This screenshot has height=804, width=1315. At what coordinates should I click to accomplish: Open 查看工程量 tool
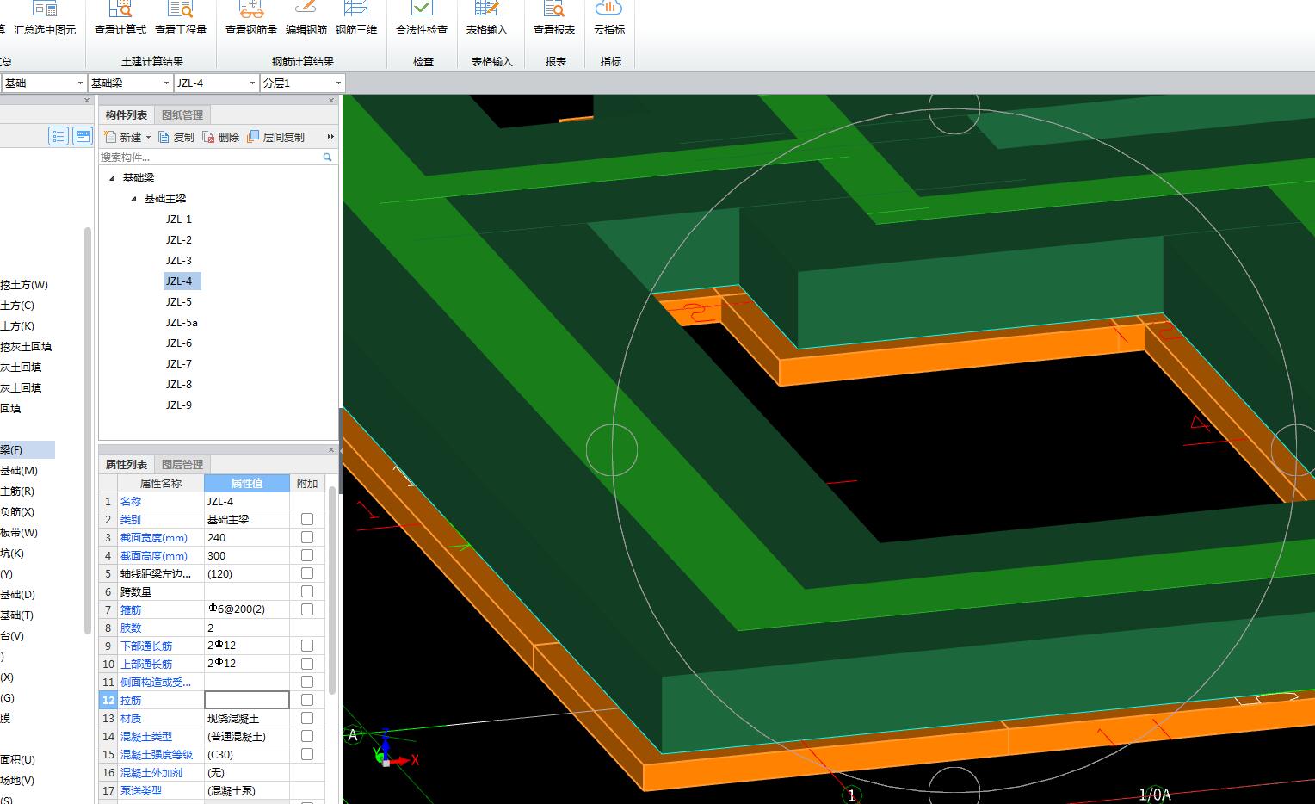click(181, 19)
